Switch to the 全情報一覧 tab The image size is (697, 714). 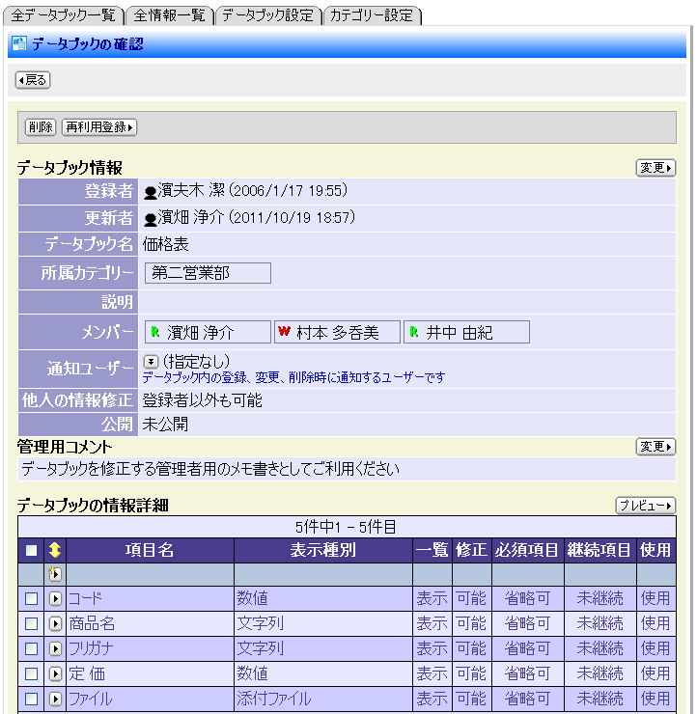169,15
